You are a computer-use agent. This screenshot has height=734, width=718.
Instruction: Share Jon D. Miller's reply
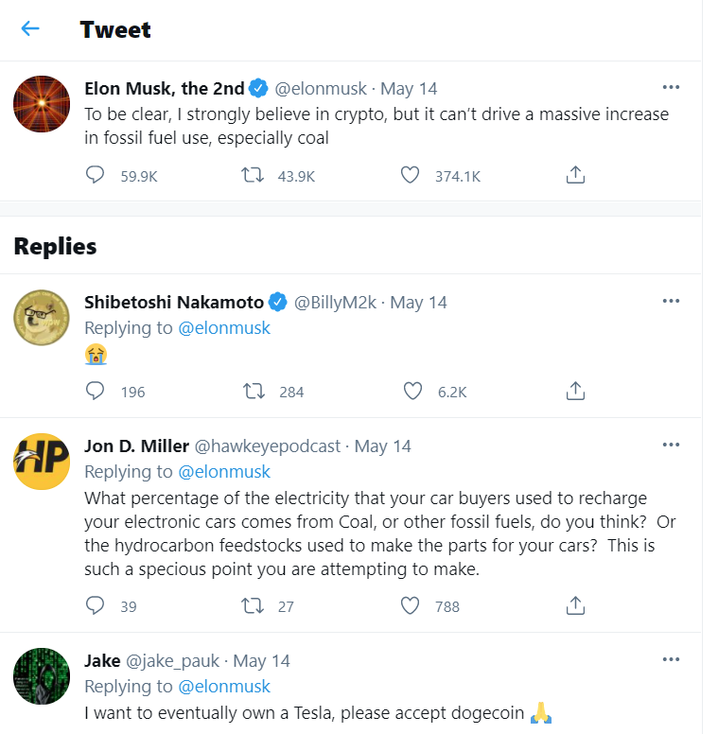(x=575, y=605)
